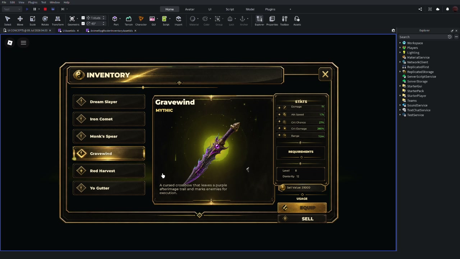Pick the Rotate tool
This screenshot has width=460, height=259.
click(x=45, y=21)
